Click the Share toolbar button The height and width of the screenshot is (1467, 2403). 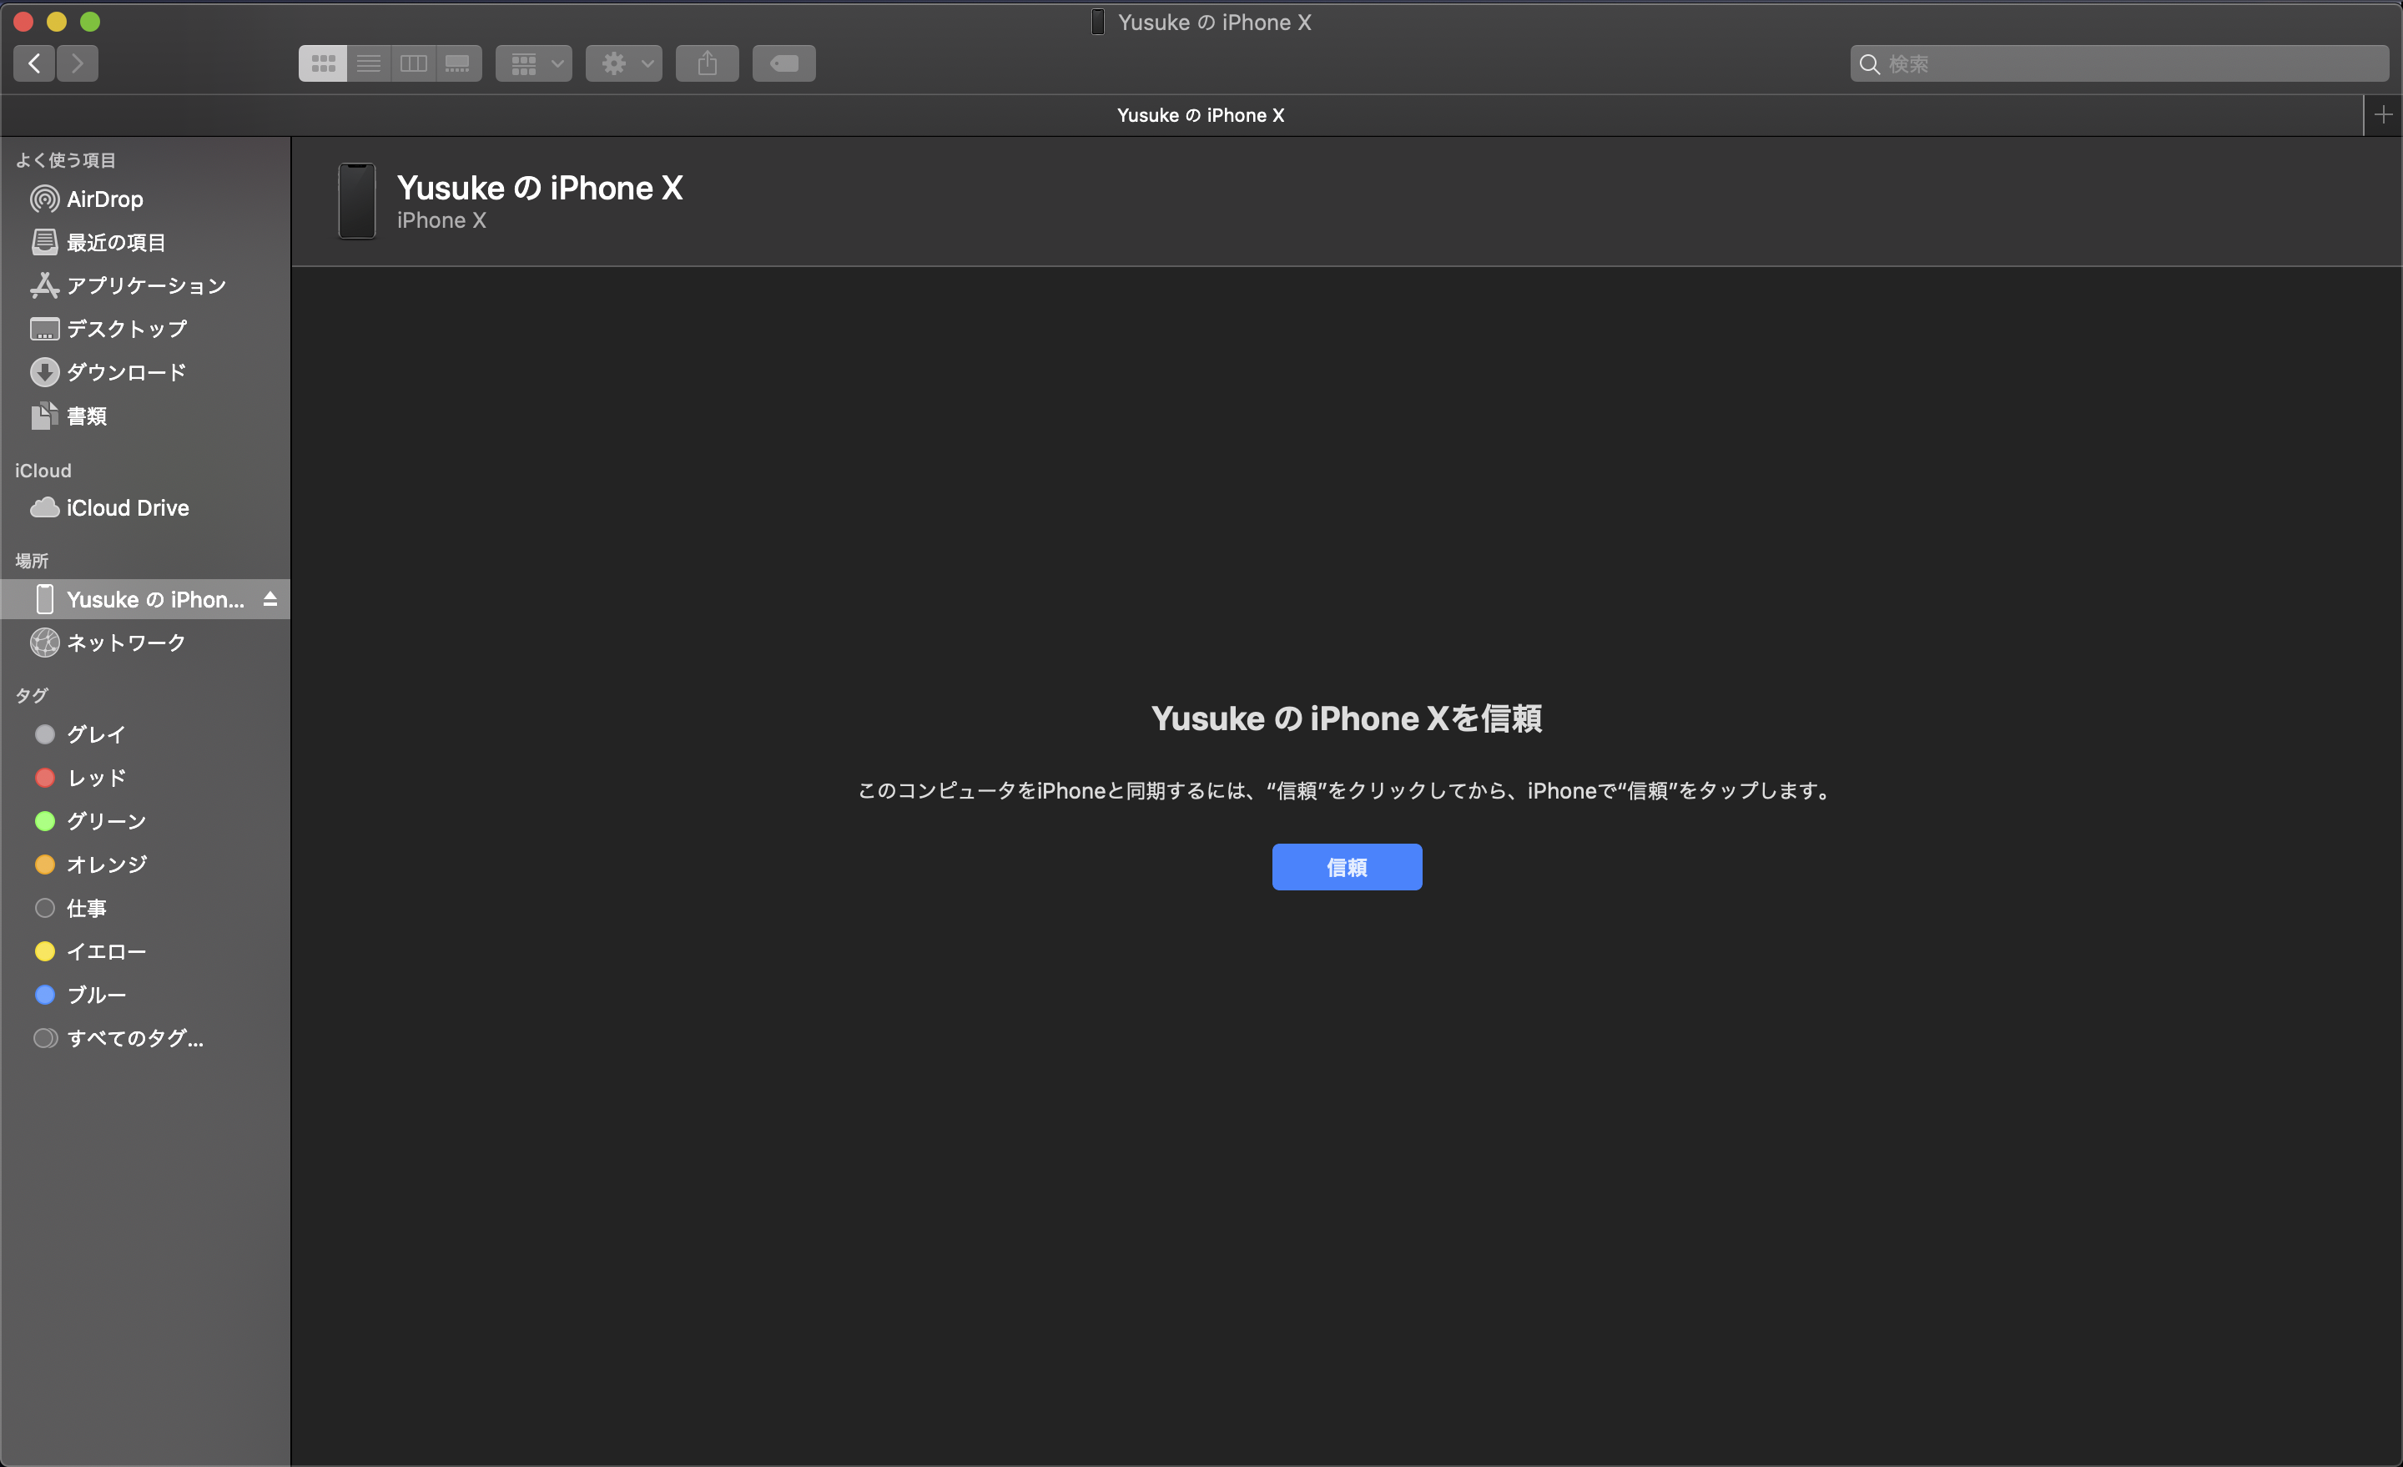point(707,63)
